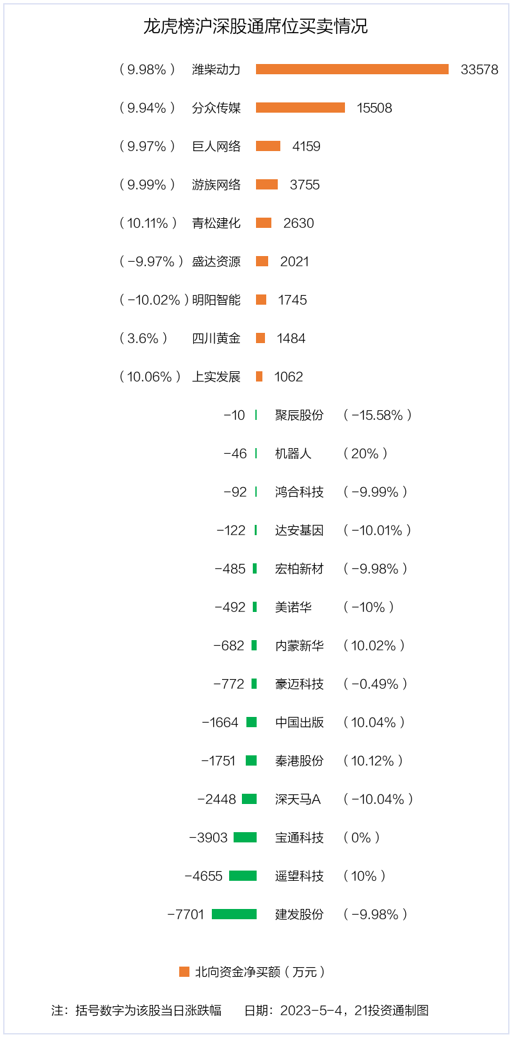Image resolution: width=512 pixels, height=1037 pixels.
Task: Click the 潍柴动力 orange bar
Action: pos(352,69)
